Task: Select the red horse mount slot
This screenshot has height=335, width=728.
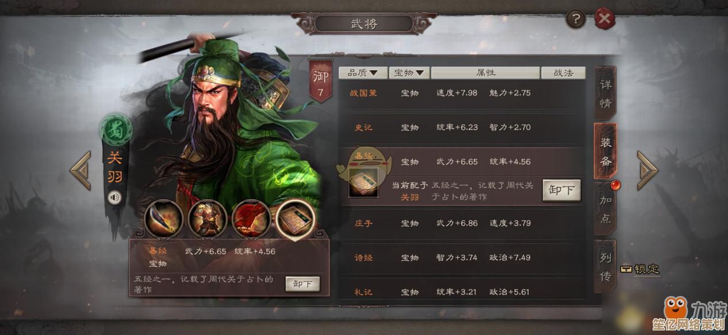Action: click(251, 219)
